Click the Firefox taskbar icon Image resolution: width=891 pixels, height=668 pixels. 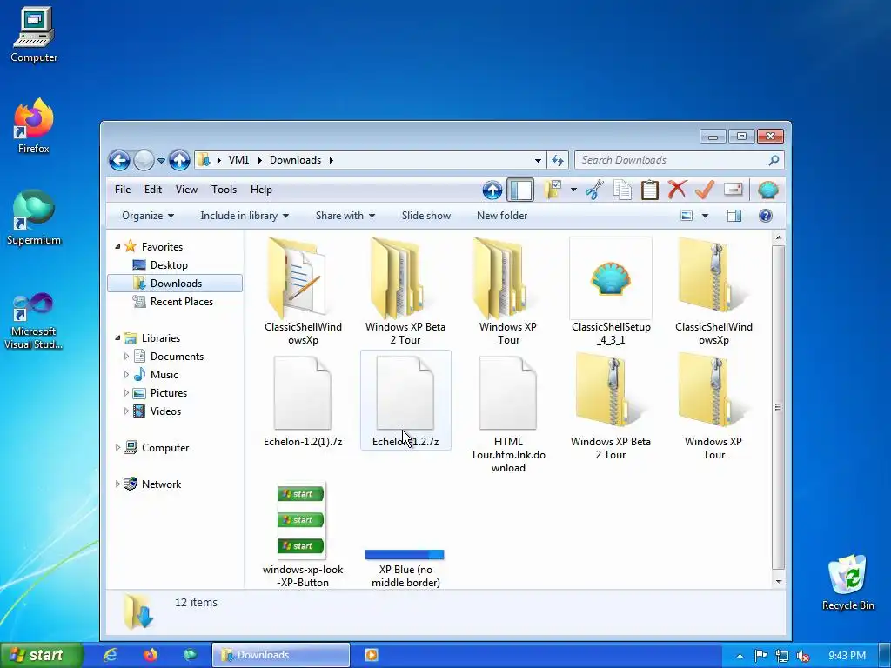coord(151,655)
